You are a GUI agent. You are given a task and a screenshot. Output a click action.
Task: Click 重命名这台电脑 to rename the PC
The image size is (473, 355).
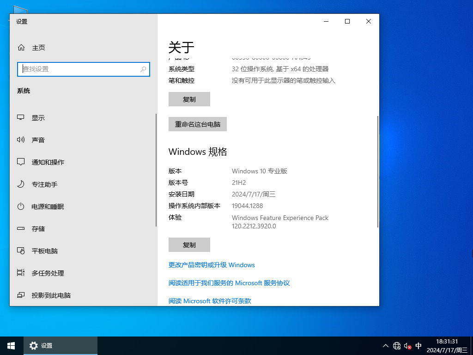click(x=197, y=124)
